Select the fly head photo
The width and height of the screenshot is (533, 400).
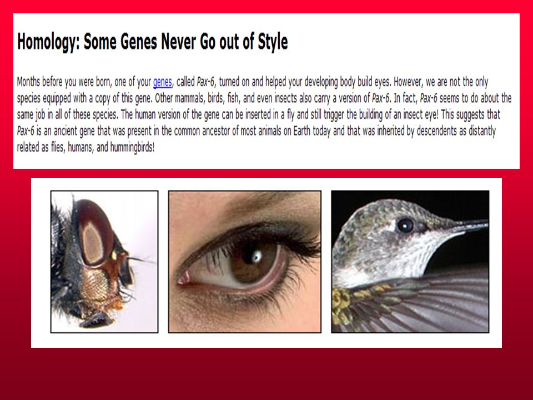[x=104, y=262]
